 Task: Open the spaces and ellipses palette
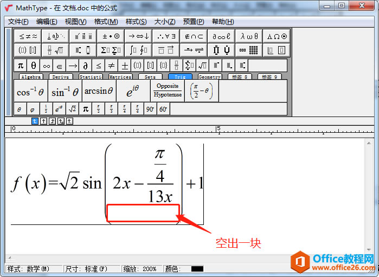pyautogui.click(x=55, y=36)
